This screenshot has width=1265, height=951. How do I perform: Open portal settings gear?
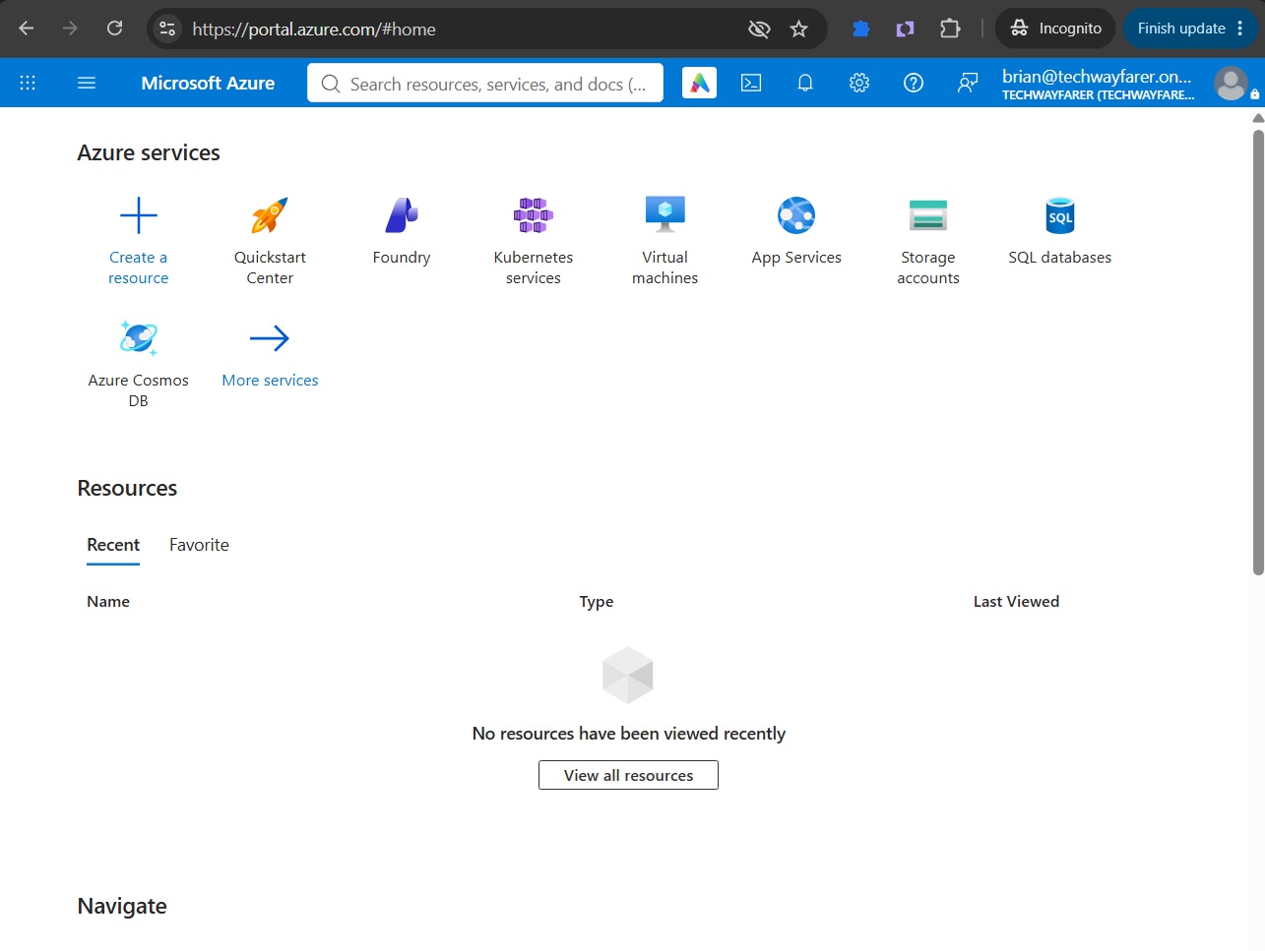point(859,84)
